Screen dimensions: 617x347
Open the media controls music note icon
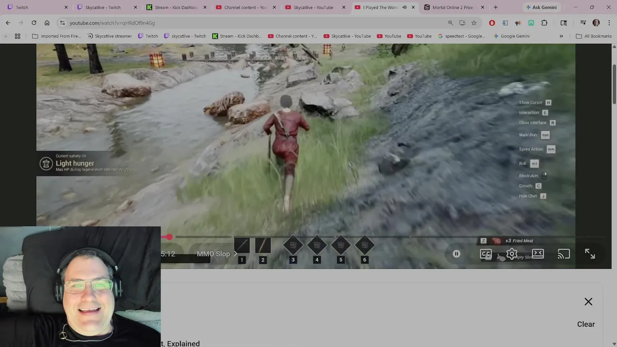(583, 23)
